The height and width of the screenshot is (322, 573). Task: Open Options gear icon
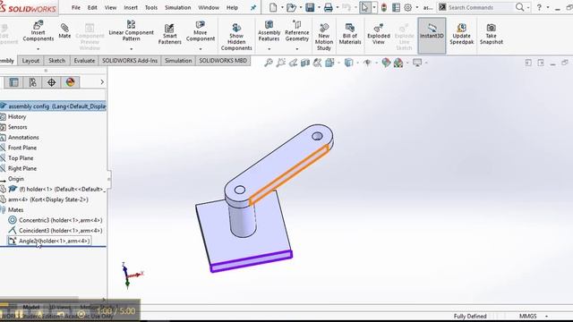pos(408,7)
